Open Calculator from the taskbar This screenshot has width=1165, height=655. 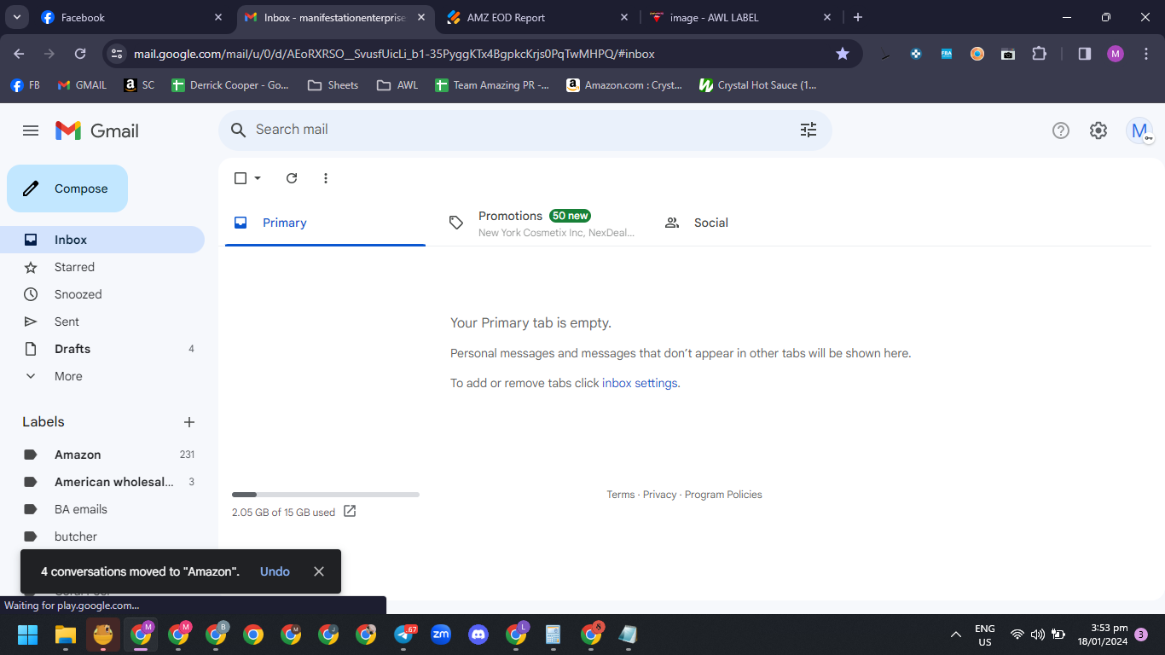coord(554,635)
